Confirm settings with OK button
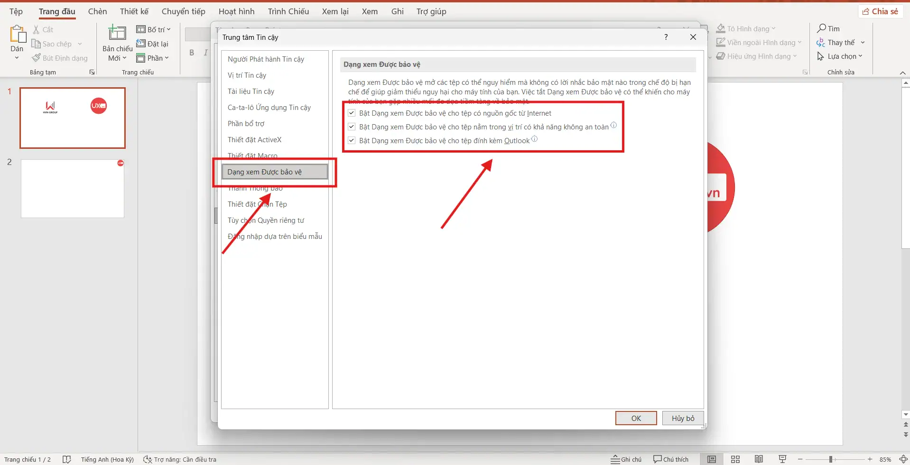 636,418
